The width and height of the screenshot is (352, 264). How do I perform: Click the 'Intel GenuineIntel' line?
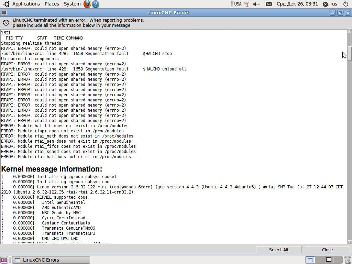[43, 202]
